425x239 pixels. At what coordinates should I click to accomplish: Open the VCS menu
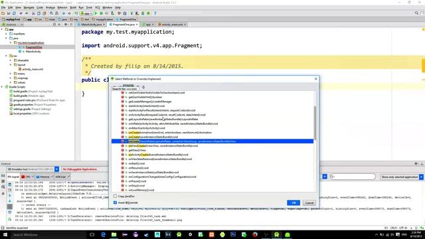98,7
